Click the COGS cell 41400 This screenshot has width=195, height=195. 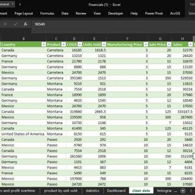point(74,128)
